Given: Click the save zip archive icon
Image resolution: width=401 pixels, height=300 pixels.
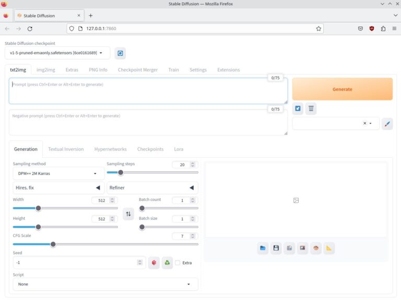Looking at the screenshot, I should point(289,248).
